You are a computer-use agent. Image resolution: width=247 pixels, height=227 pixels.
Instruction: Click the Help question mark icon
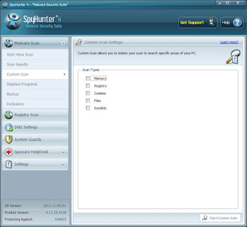[237, 22]
